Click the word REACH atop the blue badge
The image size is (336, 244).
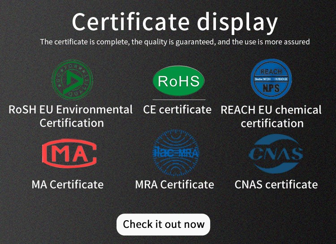[271, 71]
